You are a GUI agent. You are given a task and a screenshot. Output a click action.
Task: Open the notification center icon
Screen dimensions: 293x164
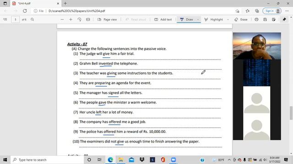coord(286,160)
